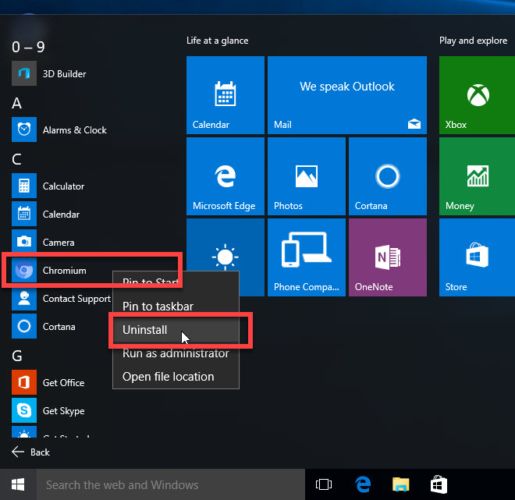Go Back from the all apps list
The height and width of the screenshot is (500, 515).
[31, 452]
